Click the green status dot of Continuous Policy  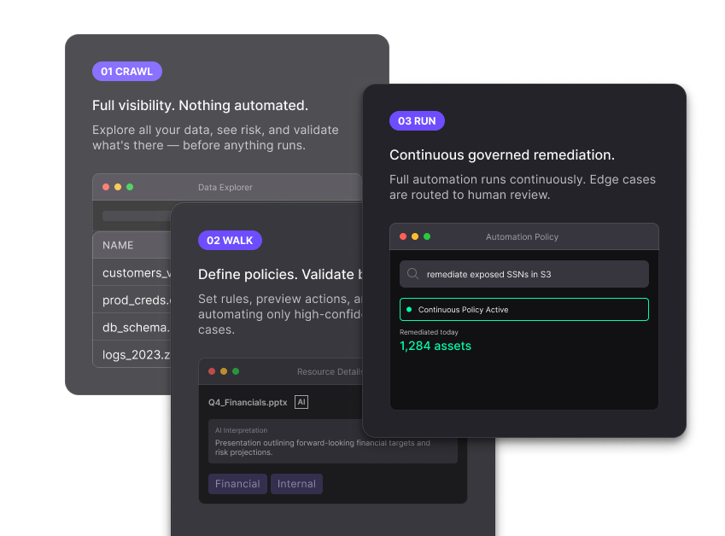[409, 310]
